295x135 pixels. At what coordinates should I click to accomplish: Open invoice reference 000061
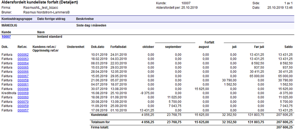tap(23, 85)
